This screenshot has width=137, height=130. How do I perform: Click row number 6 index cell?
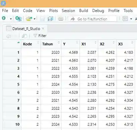pos(12,92)
